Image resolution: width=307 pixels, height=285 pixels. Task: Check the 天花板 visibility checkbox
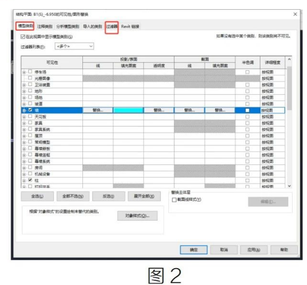click(x=30, y=116)
